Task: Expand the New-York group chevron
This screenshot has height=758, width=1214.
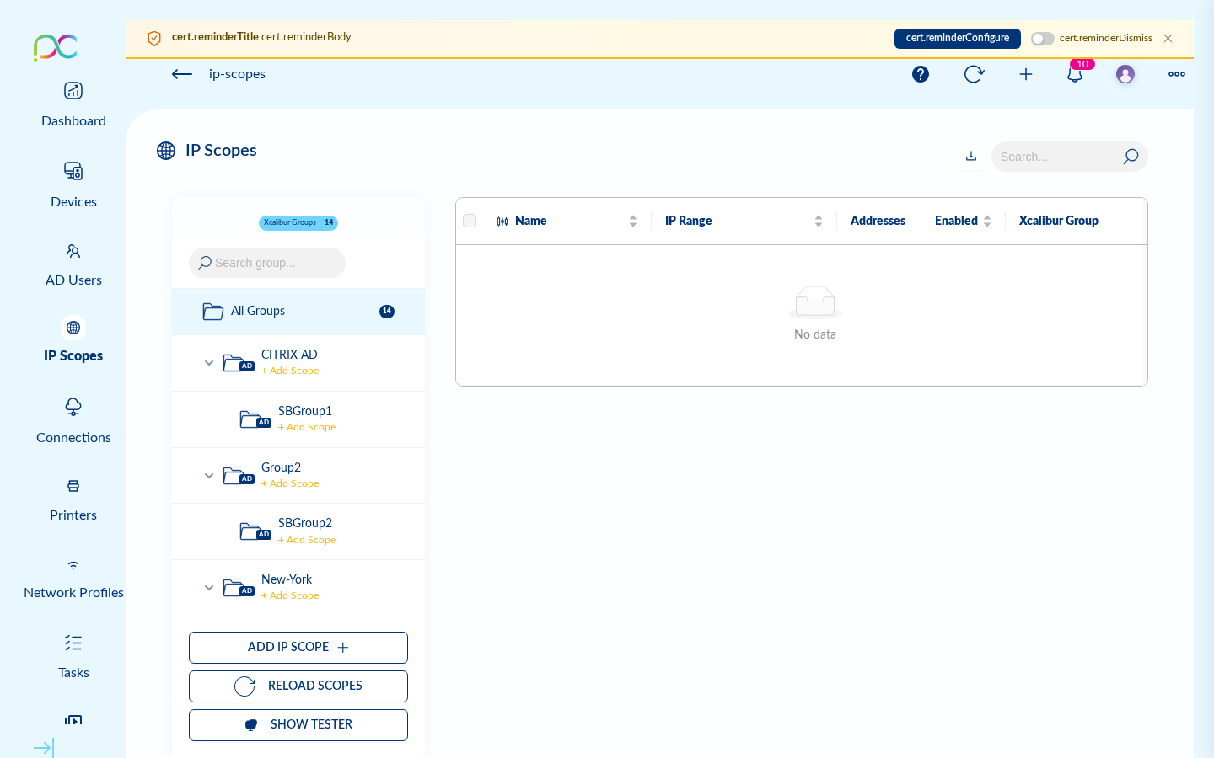Action: (x=209, y=588)
